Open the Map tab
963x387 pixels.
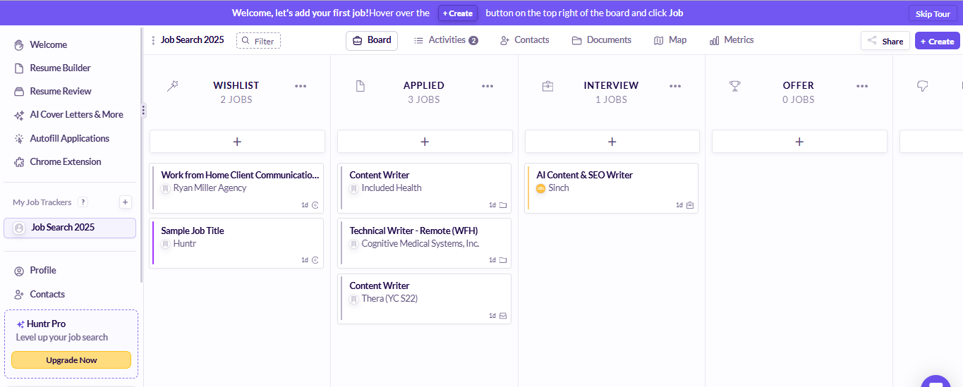click(x=670, y=40)
